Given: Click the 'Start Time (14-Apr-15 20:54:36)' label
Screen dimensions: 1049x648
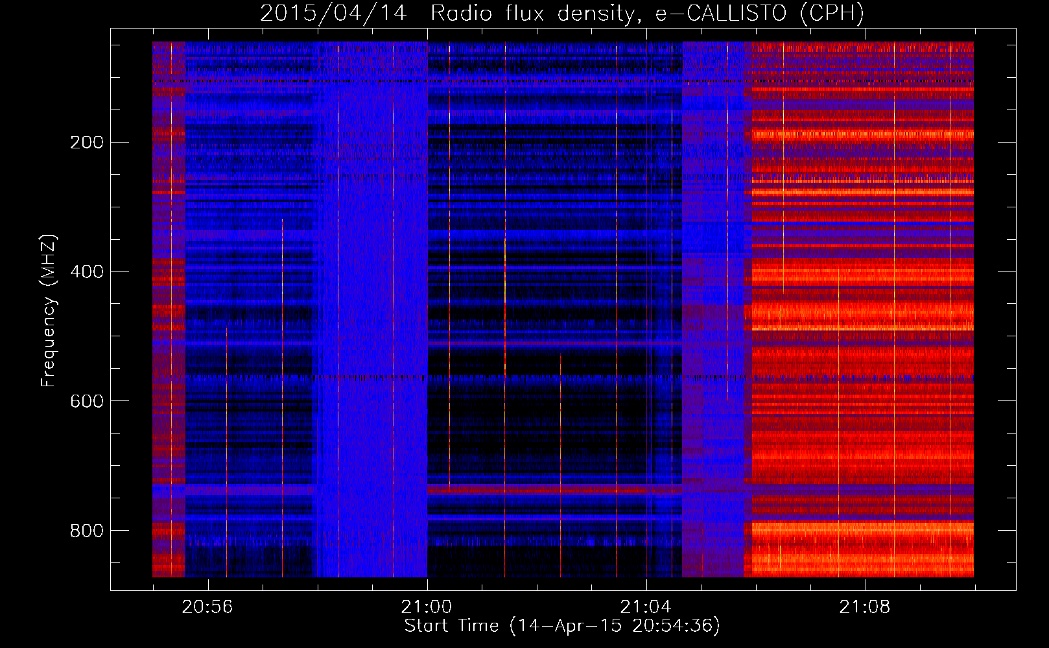Looking at the screenshot, I should (x=562, y=626).
